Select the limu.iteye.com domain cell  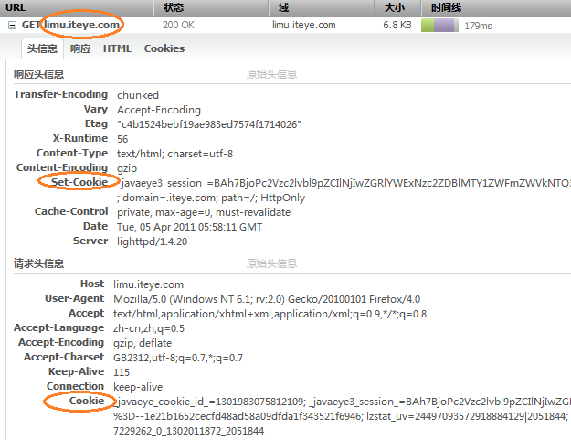(x=304, y=25)
